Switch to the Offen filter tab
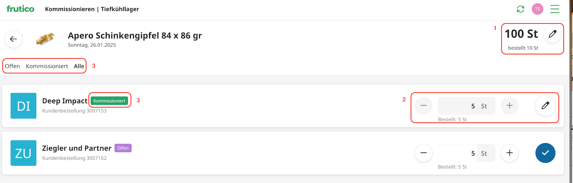Image resolution: width=573 pixels, height=183 pixels. point(12,66)
